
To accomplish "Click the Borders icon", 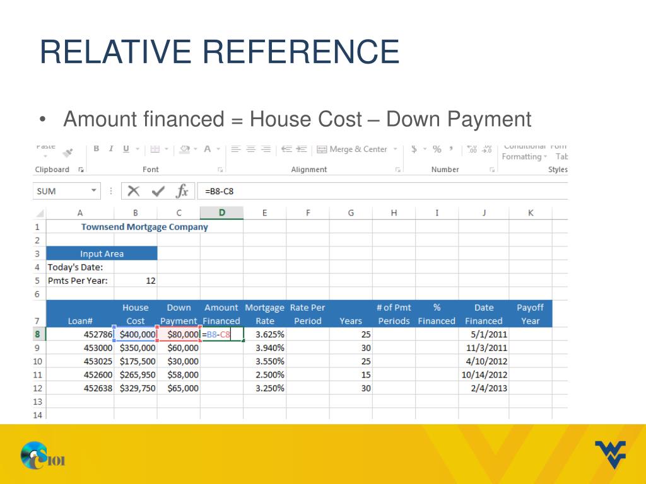I will tap(155, 149).
